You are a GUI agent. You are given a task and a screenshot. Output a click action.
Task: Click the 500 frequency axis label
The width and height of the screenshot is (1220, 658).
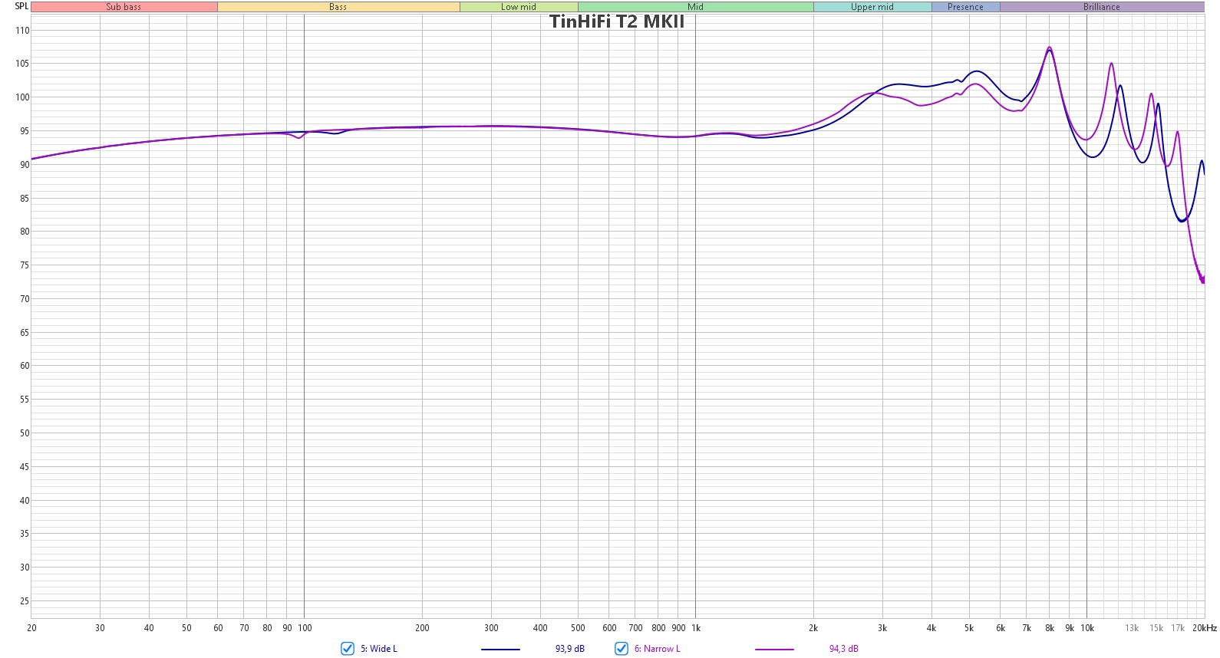coord(578,628)
